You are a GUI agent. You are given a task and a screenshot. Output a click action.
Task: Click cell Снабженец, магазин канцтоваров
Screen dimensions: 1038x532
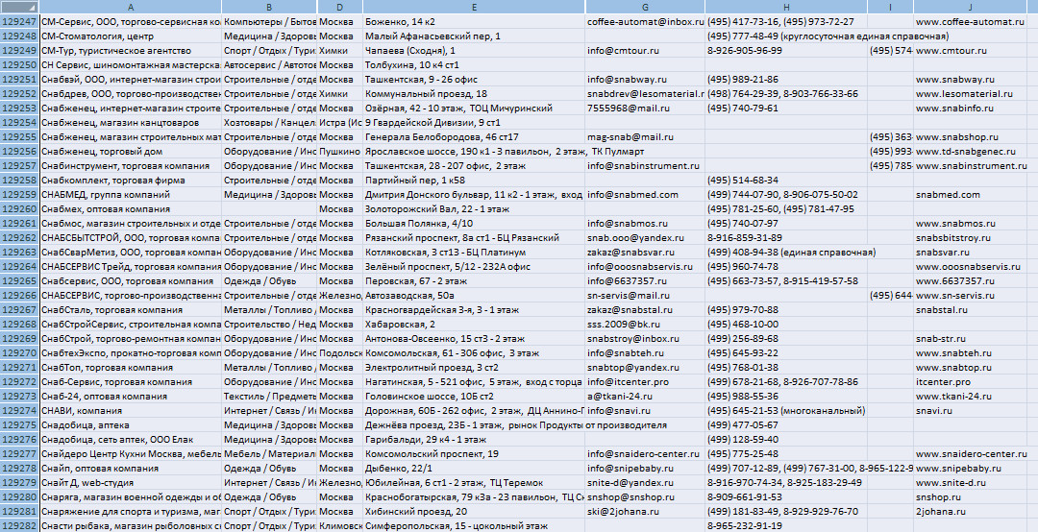(131, 122)
